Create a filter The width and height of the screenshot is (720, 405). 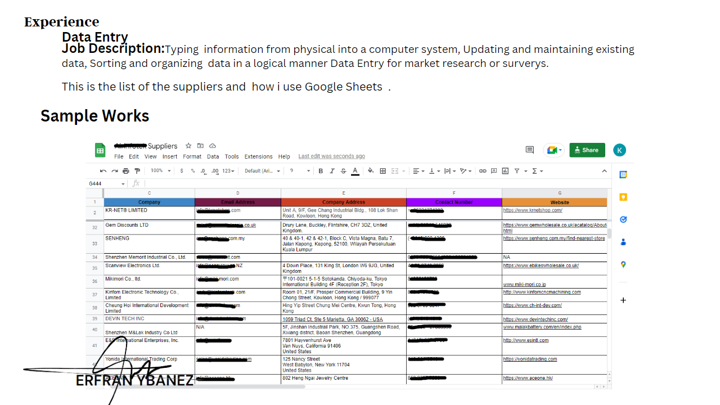coord(516,171)
